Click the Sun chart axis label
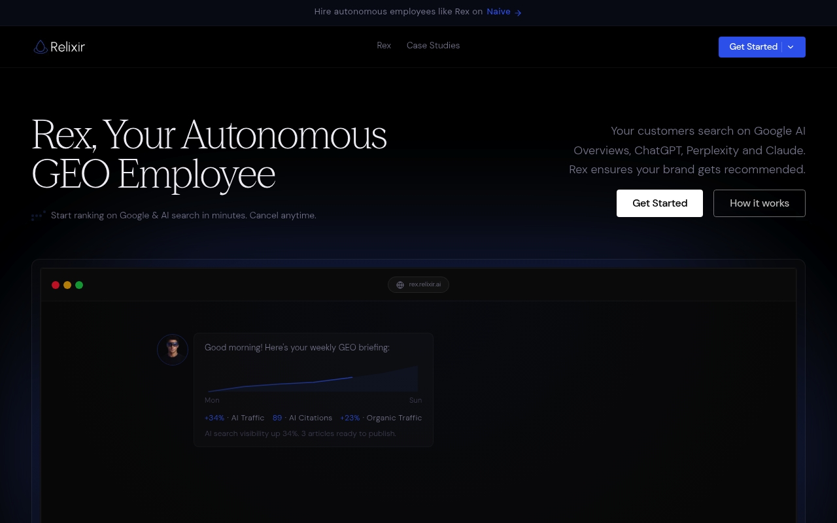The image size is (837, 523). [415, 400]
